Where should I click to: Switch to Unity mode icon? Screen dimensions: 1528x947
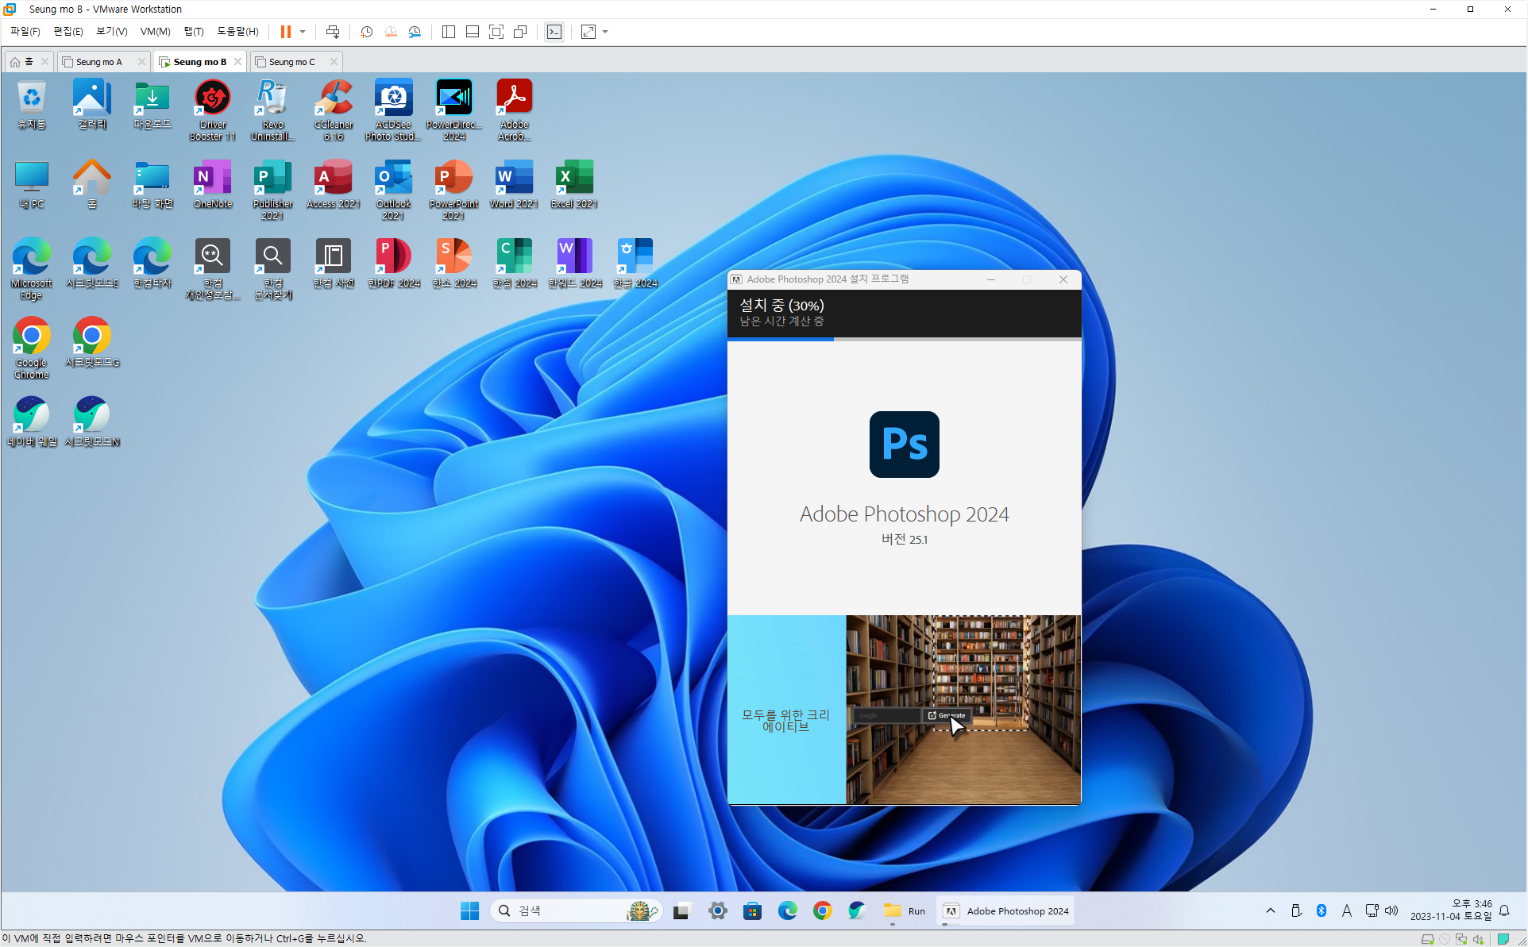(520, 32)
